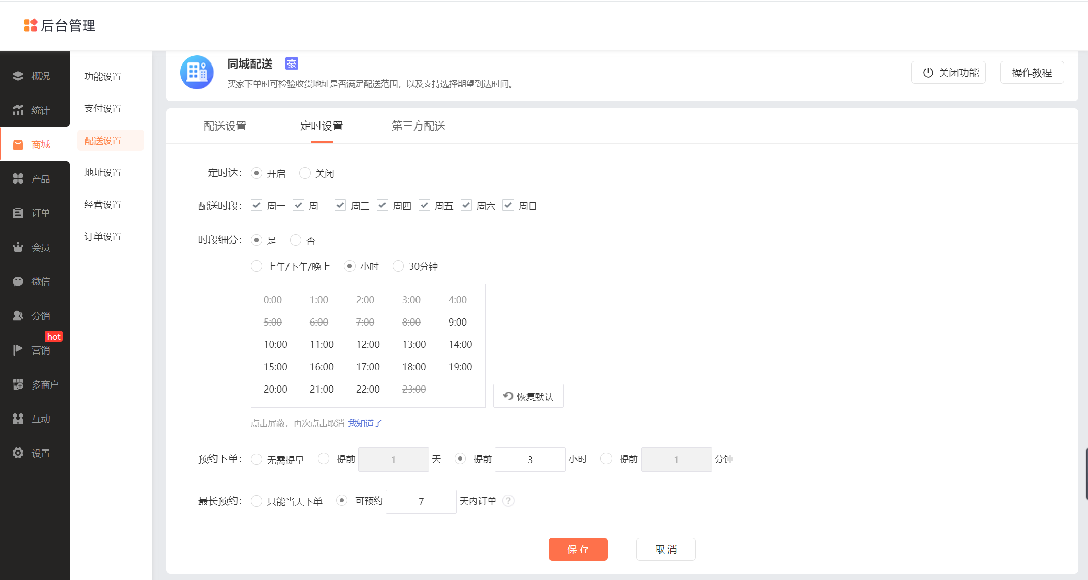Click the question mark help icon after 天内订单
Viewport: 1088px width, 580px height.
pos(508,501)
